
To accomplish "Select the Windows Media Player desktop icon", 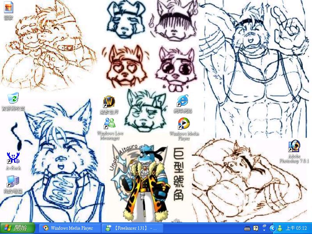I will 184,124.
